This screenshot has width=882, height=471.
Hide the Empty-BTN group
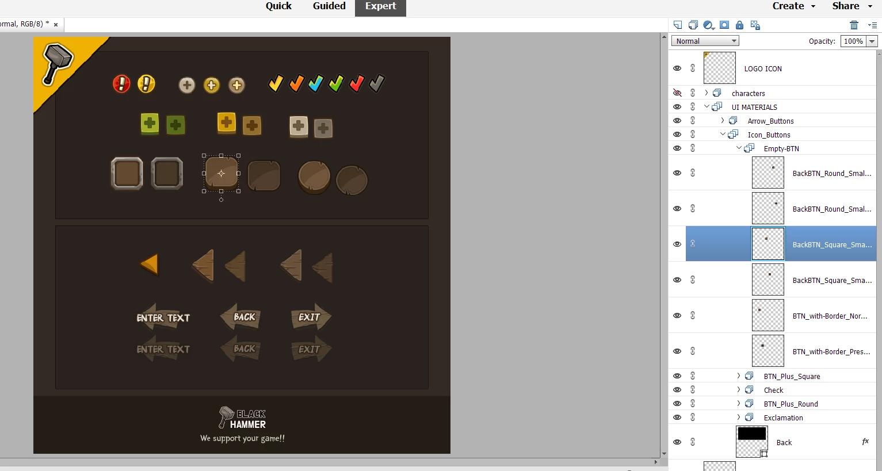coord(677,148)
